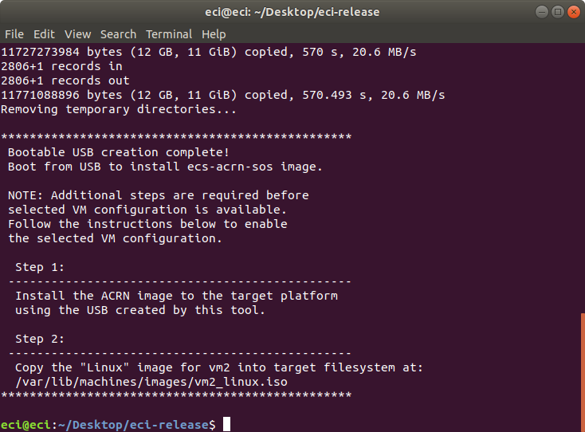
Task: Close the terminal with the orange X
Action: [573, 12]
